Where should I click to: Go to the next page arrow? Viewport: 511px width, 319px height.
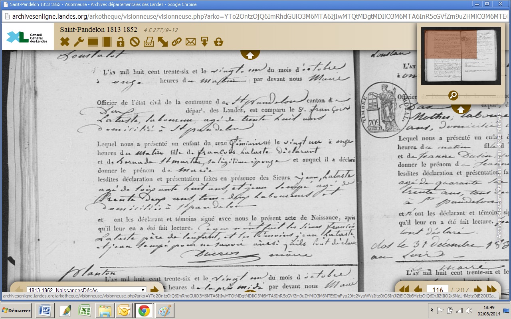click(x=477, y=289)
